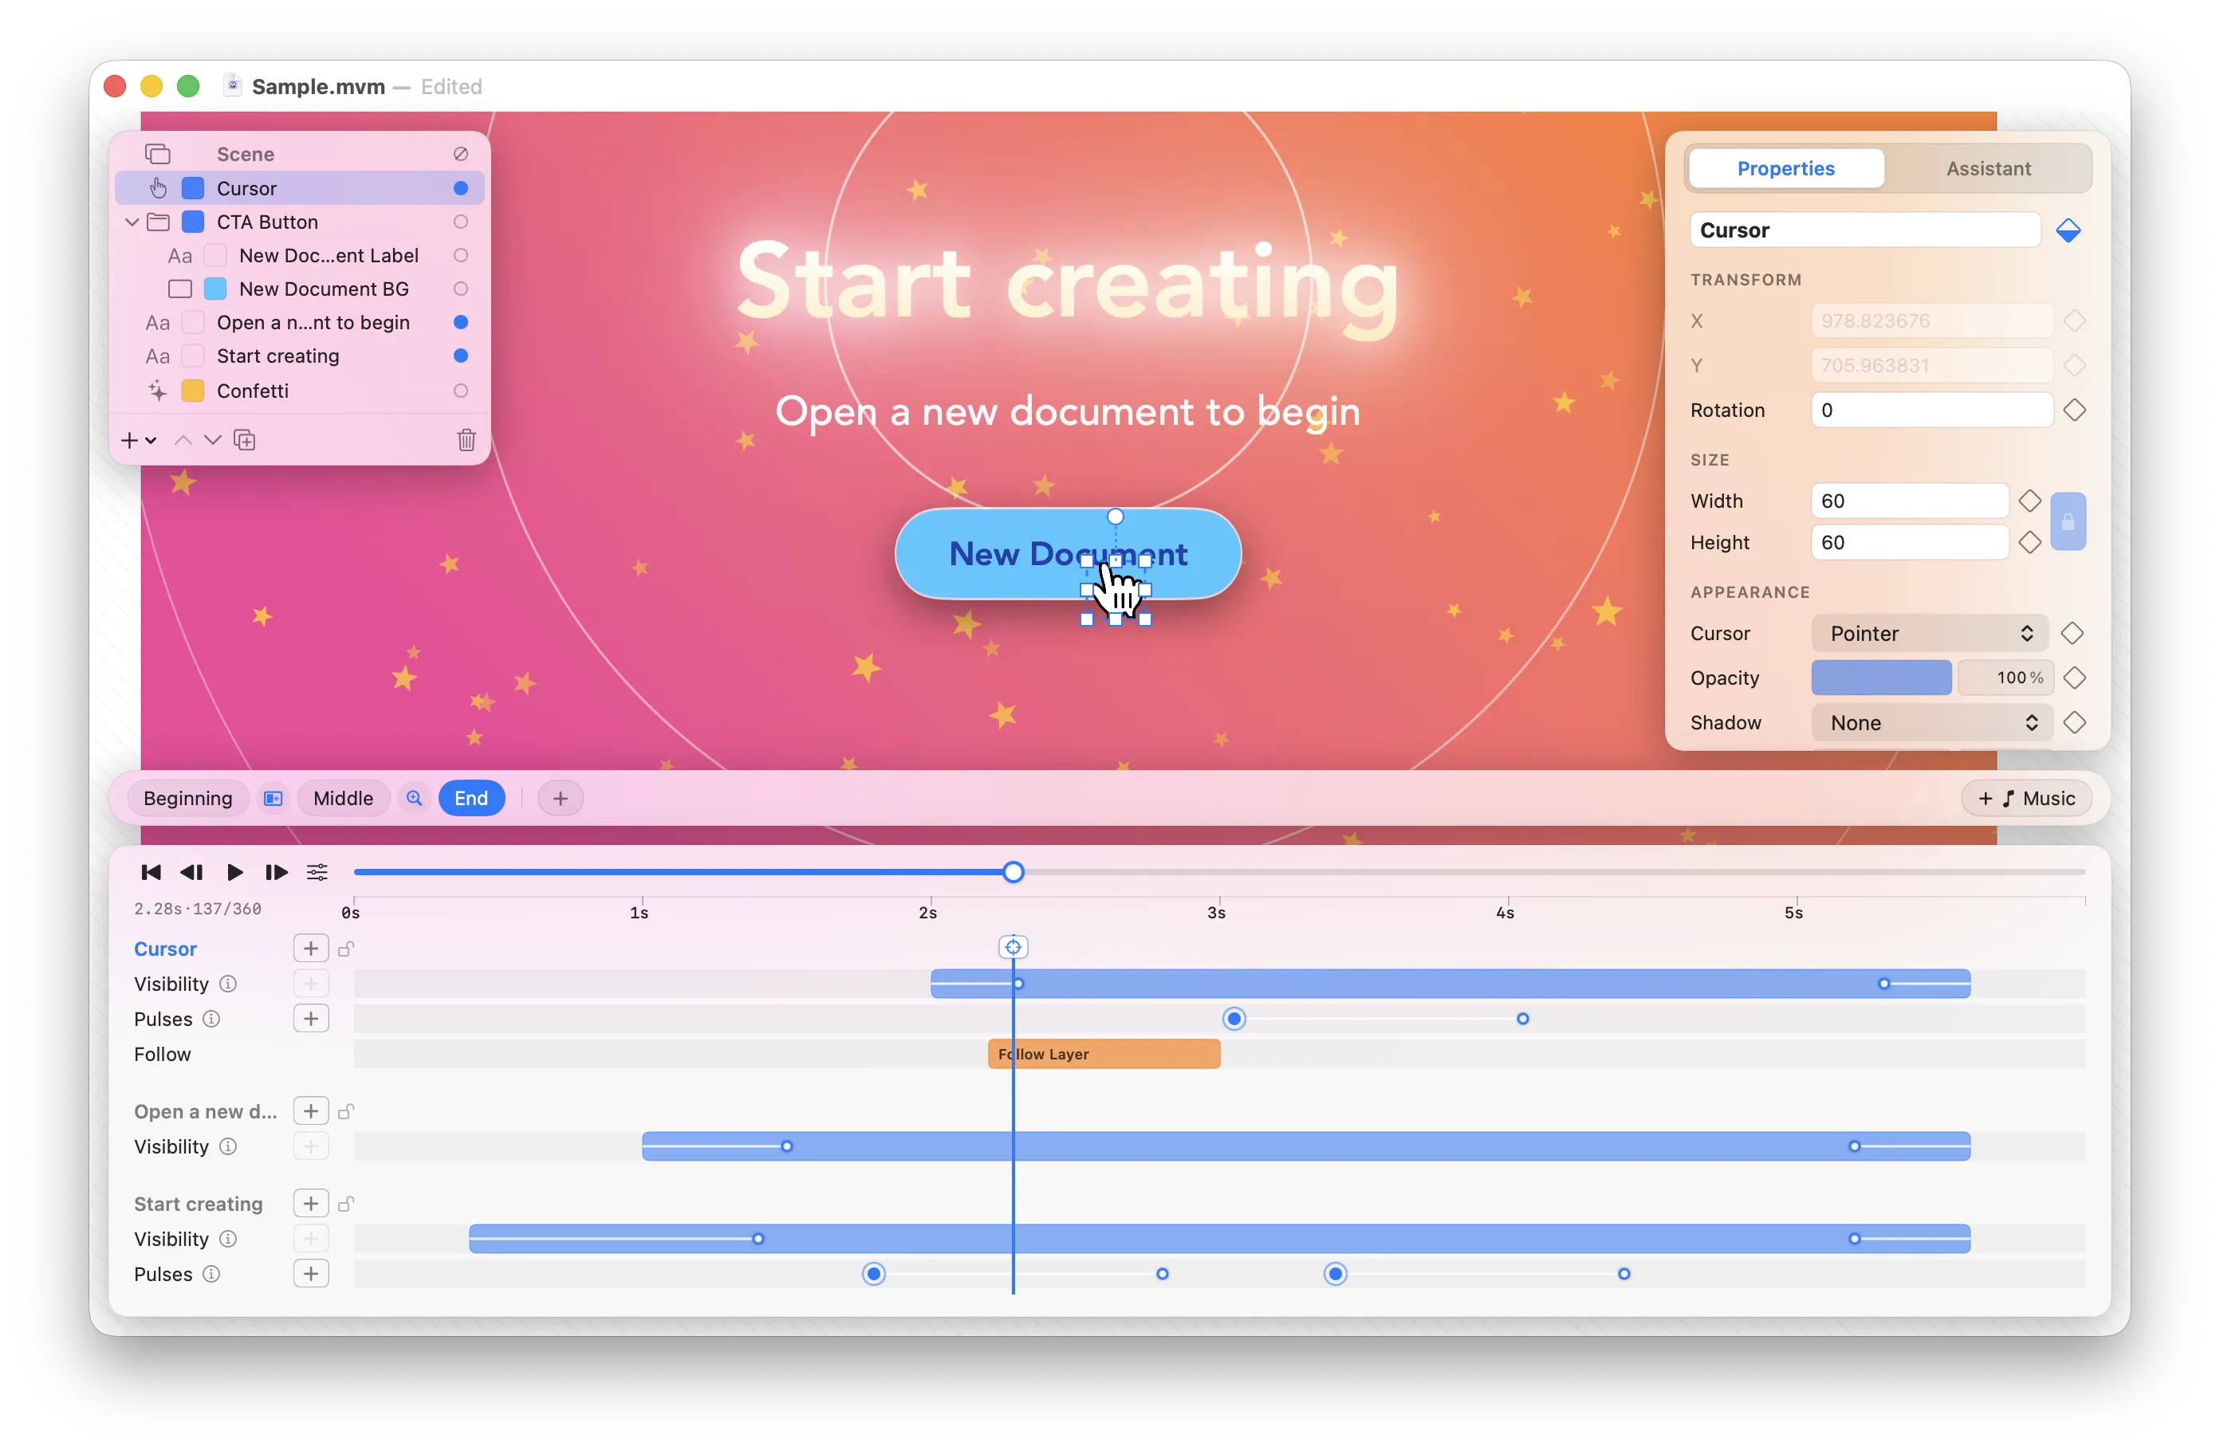Screen dimensions: 2220x1454
Task: Show Visibility info for Cursor track
Action: (229, 984)
